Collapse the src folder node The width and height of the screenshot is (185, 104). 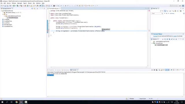pyautogui.click(x=3, y=14)
